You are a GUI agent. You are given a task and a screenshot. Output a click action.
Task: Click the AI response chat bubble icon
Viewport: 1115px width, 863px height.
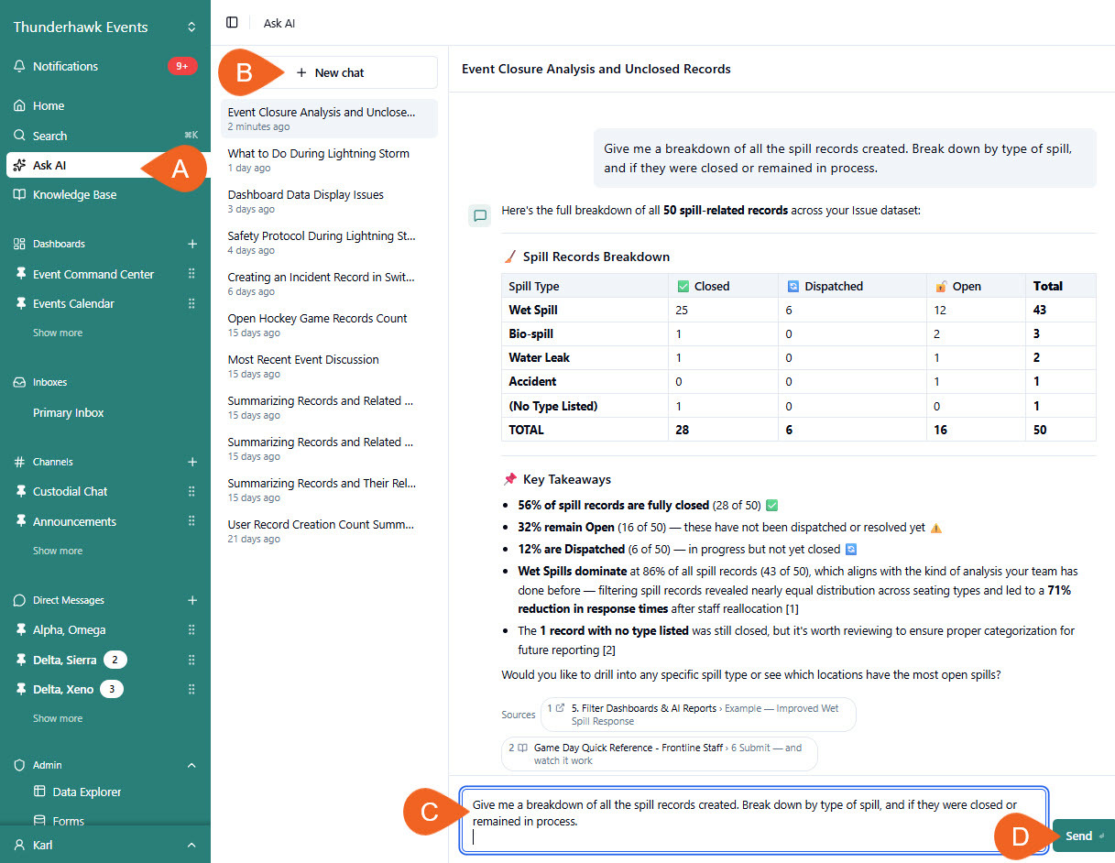pyautogui.click(x=480, y=216)
